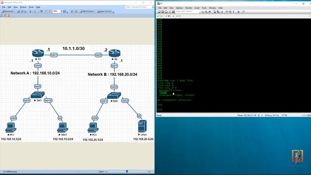This screenshot has height=175, width=311.
Task: Click the Network B : 192.168.20.0/24 label
Action: point(112,74)
